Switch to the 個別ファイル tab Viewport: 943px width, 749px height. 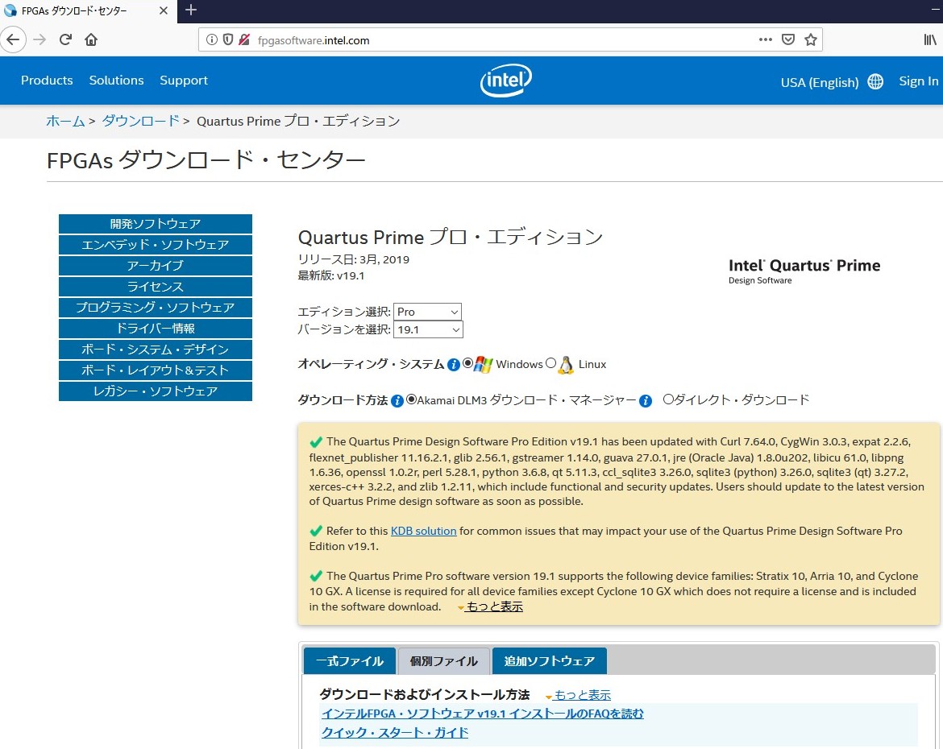tap(444, 661)
